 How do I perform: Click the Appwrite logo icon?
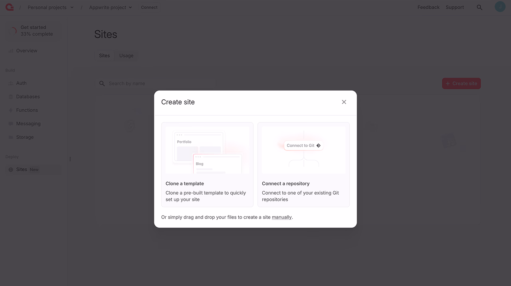pyautogui.click(x=10, y=7)
